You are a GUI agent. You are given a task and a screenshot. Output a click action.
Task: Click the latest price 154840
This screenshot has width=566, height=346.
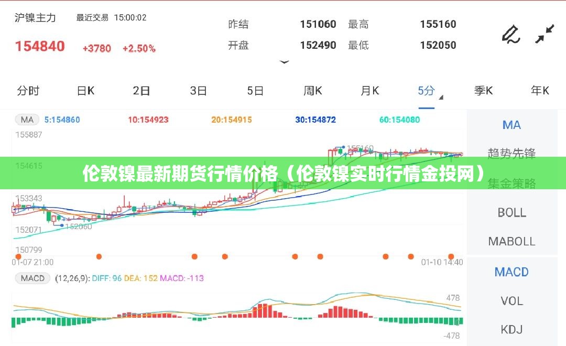coord(40,46)
